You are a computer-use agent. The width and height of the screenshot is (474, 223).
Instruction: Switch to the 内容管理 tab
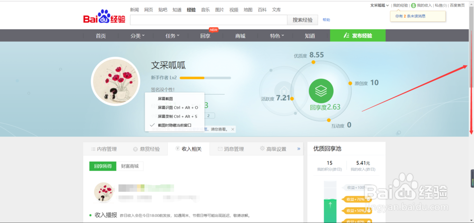pyautogui.click(x=104, y=149)
